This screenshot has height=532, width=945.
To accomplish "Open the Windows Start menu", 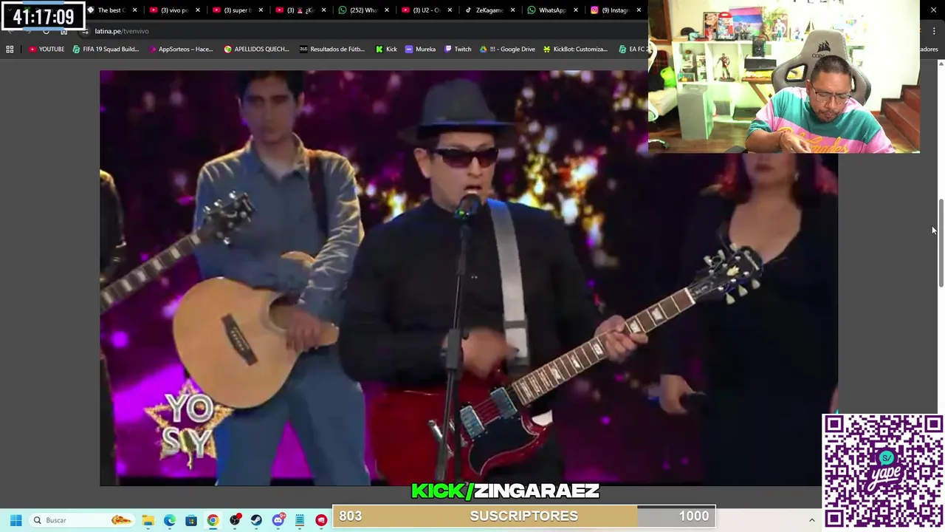I will 16,520.
